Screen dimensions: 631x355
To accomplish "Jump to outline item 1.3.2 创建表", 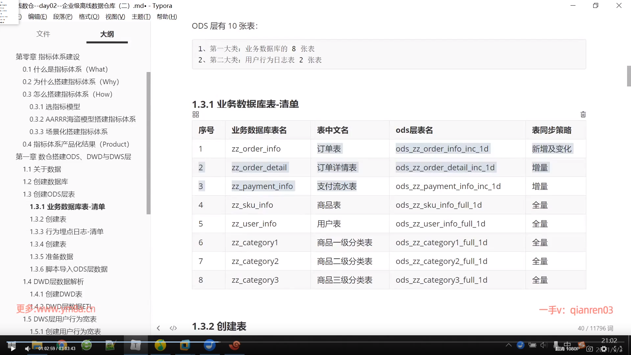I will click(x=48, y=219).
